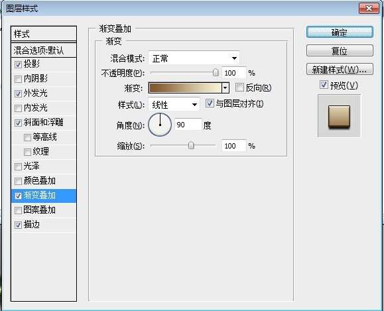The width and height of the screenshot is (384, 311).
Task: Click the 角度 angle dial
Action: coord(160,125)
